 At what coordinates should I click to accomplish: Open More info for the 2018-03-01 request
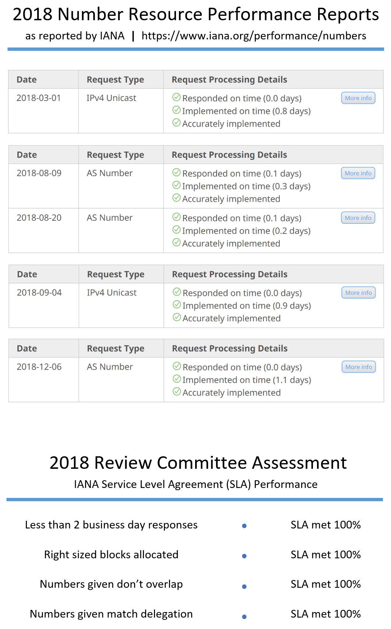[358, 98]
